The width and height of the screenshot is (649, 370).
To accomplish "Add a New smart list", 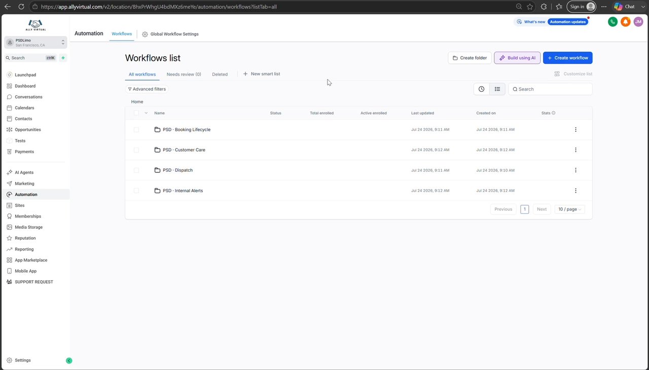I will coord(262,74).
